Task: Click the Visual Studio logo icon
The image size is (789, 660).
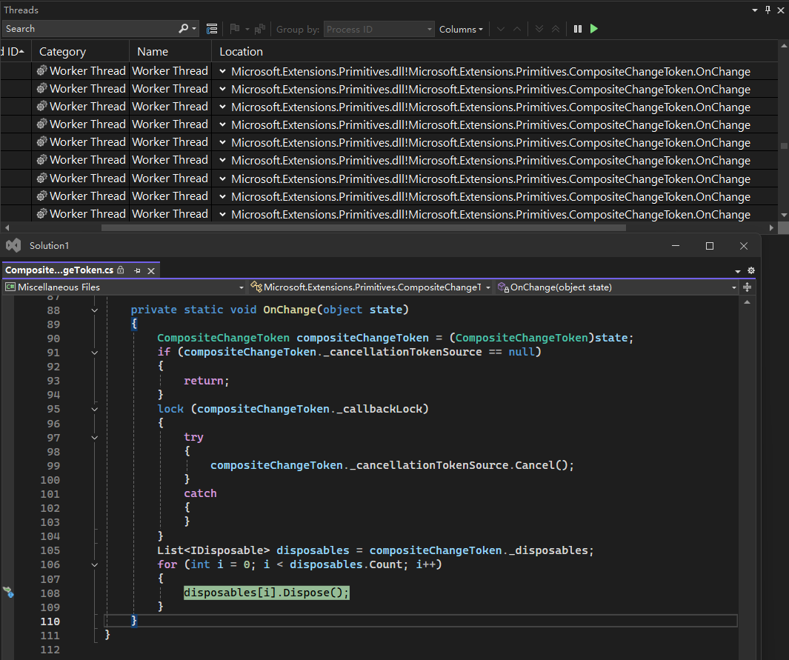Action: [13, 245]
